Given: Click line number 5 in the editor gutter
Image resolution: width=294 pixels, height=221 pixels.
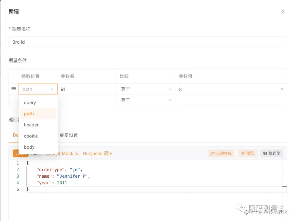Looking at the screenshot, I should pyautogui.click(x=18, y=189).
